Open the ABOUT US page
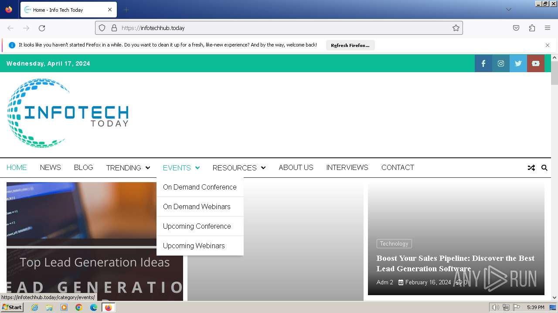The height and width of the screenshot is (313, 558). 296,167
